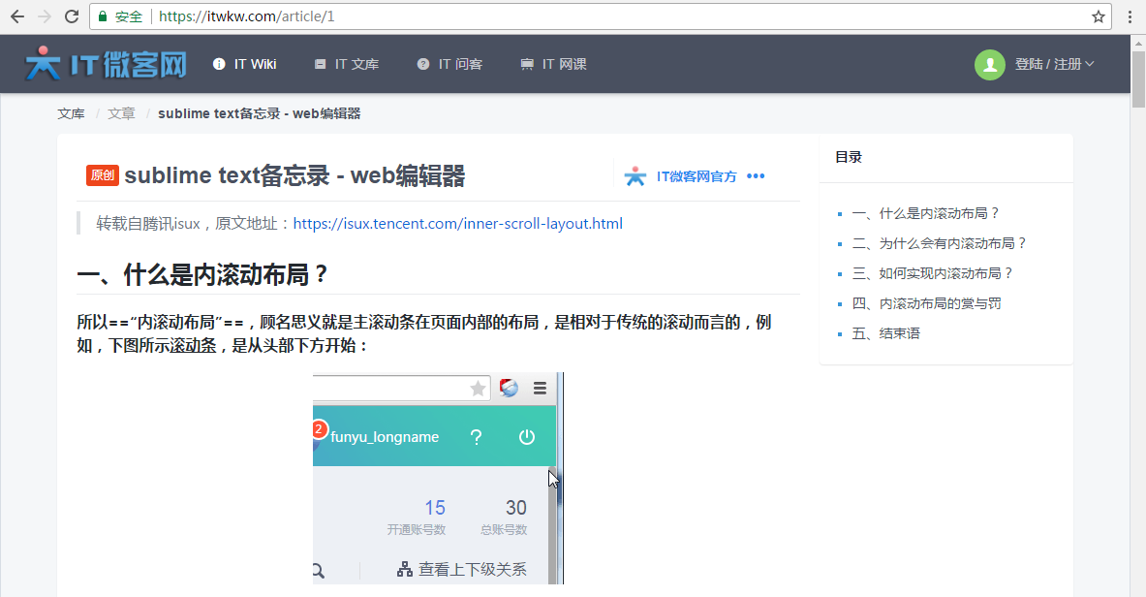Bookmark this page with the star icon
Image resolution: width=1146 pixels, height=597 pixels.
(1098, 16)
